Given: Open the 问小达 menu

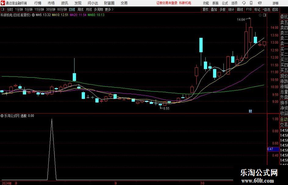Looking at the screenshot, I should point(93,3).
